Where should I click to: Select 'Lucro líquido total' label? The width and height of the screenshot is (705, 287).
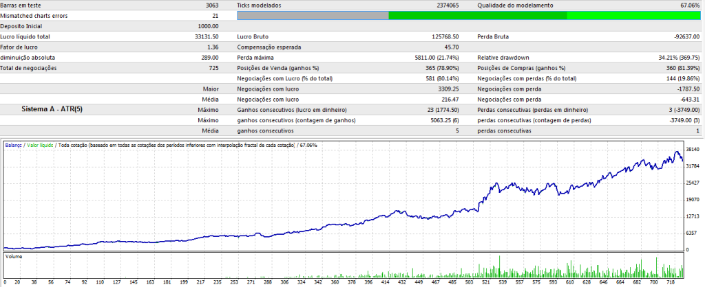pos(25,37)
